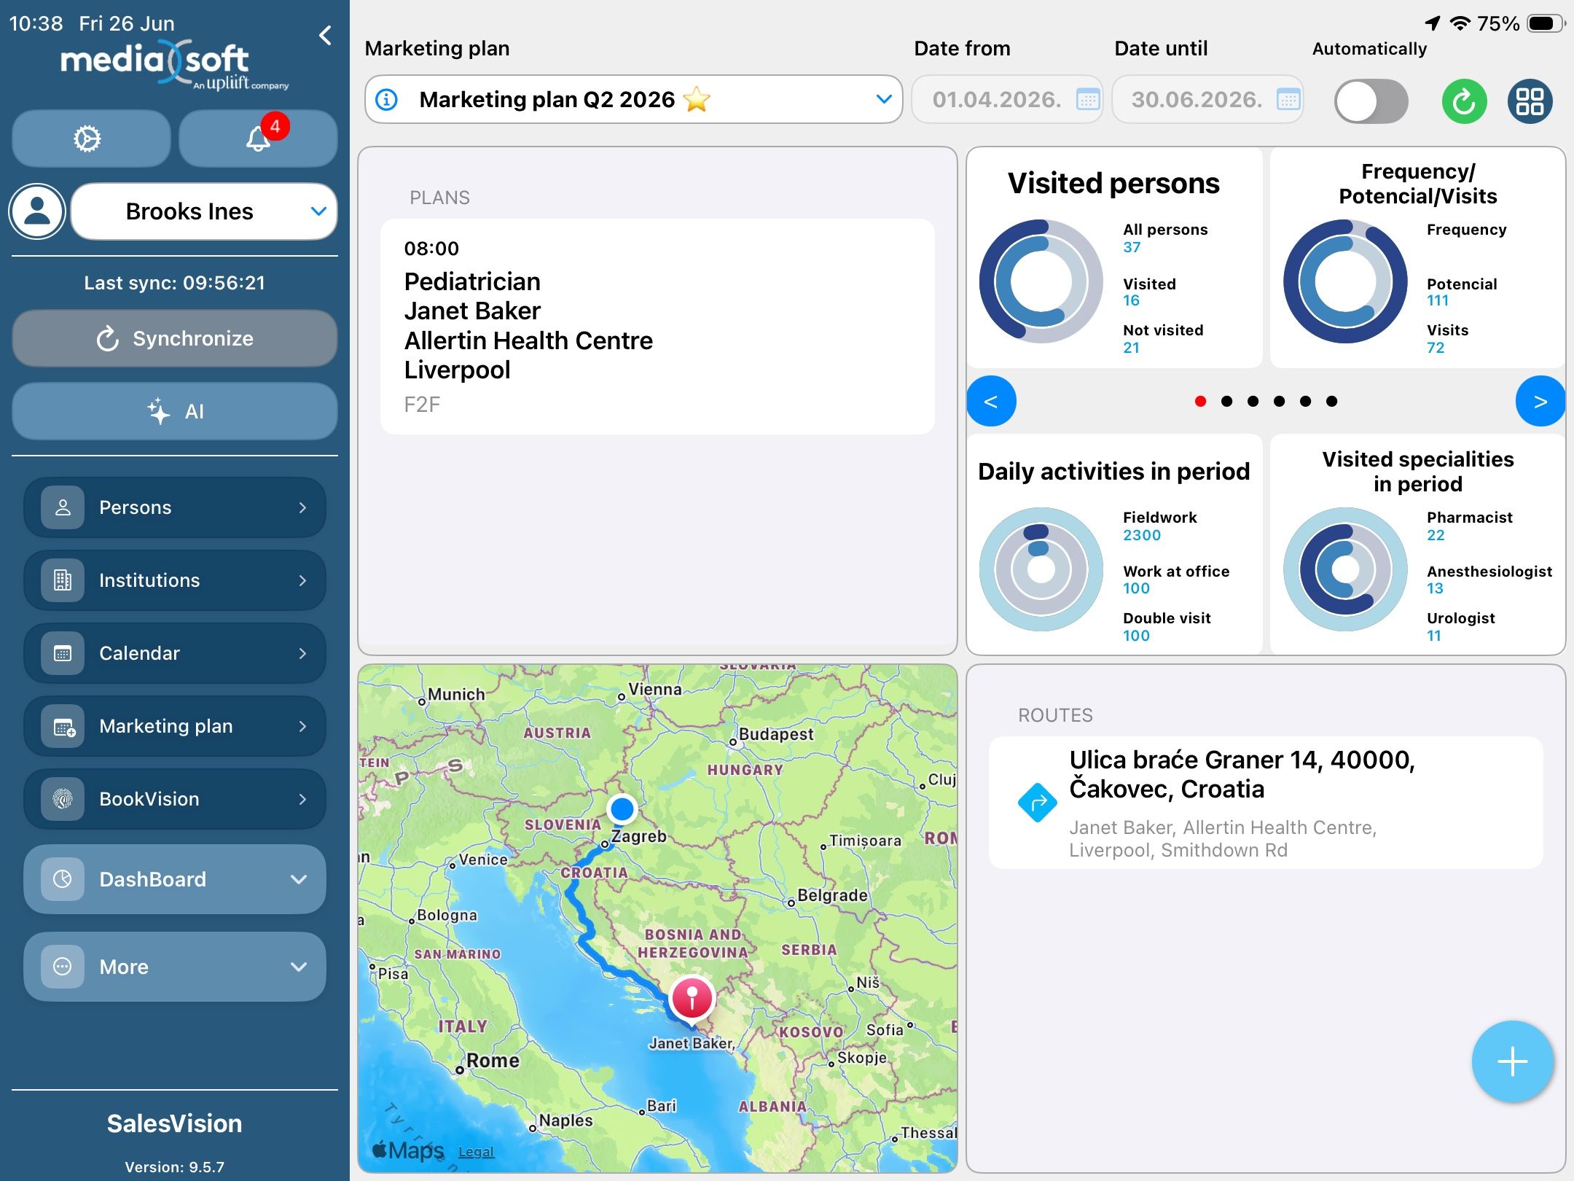Click the marketing plan info icon

[x=387, y=99]
